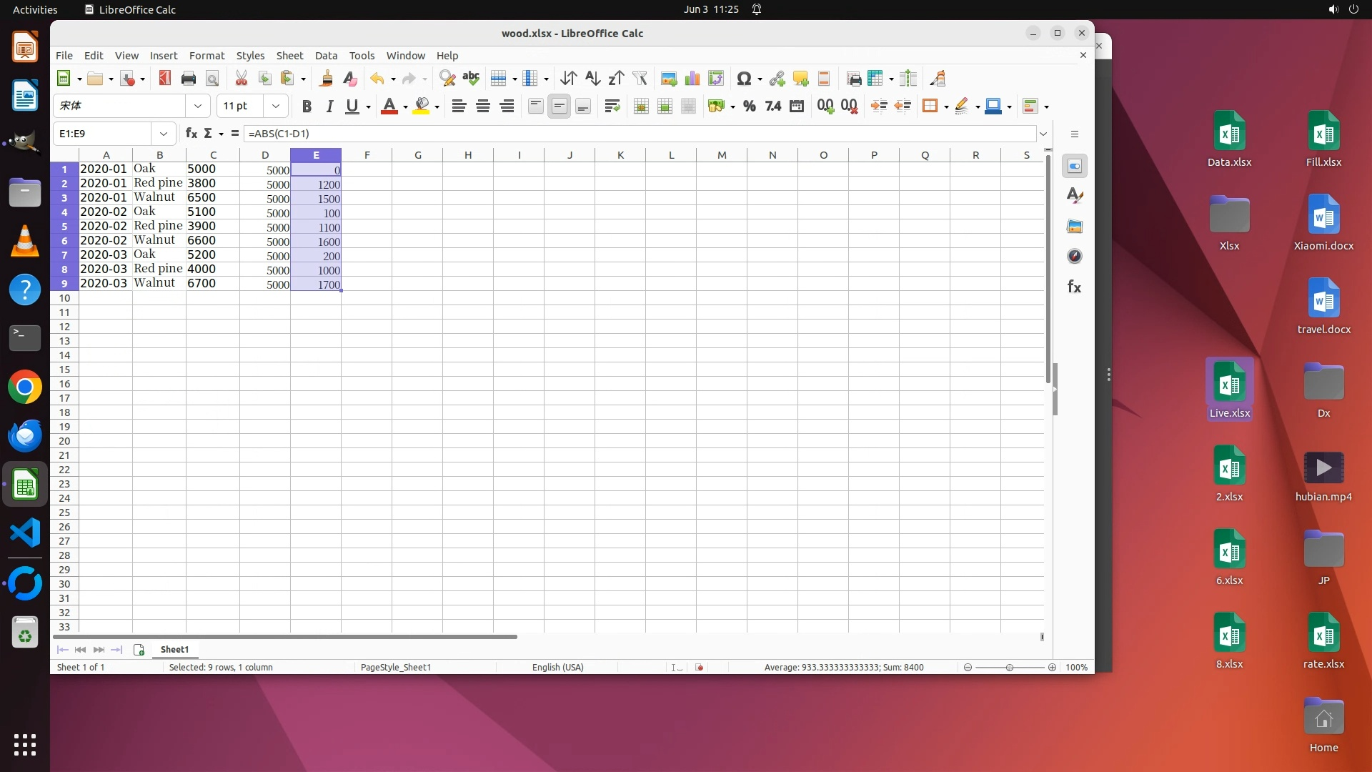Click the zoom slider handle in status bar

point(1009,668)
